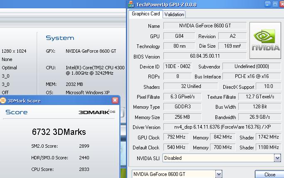Click the Default Clock field 540 MHz
Image resolution: width=284 pixels, height=178 pixels.
176,147
